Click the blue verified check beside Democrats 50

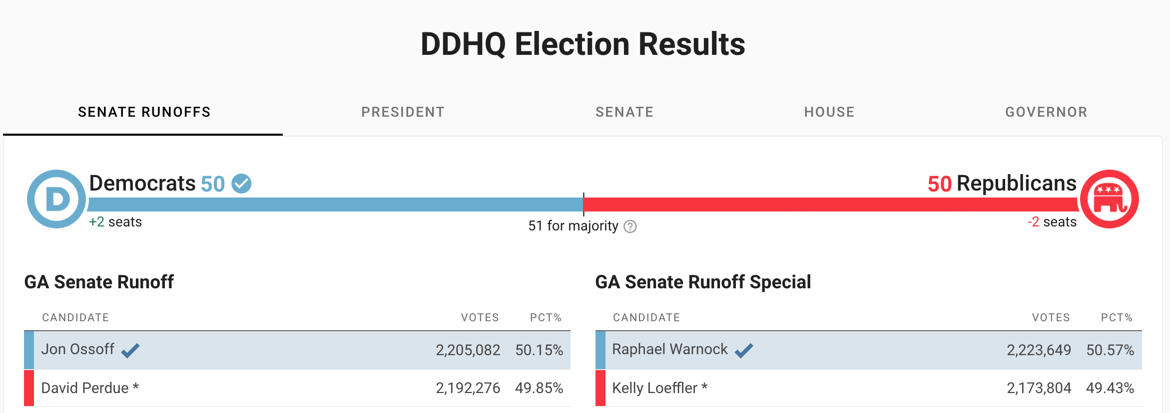241,184
